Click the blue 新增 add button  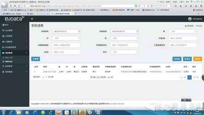(x=36, y=59)
